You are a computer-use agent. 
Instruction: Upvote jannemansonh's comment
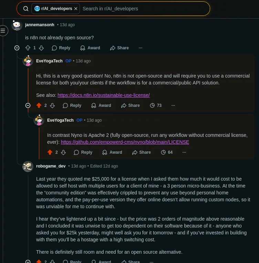(28, 48)
